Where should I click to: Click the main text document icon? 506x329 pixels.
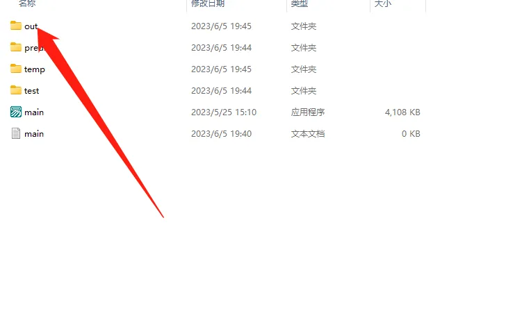(x=16, y=133)
